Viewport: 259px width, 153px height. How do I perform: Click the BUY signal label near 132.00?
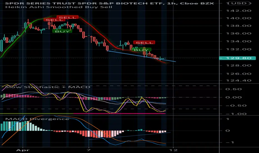(141, 50)
